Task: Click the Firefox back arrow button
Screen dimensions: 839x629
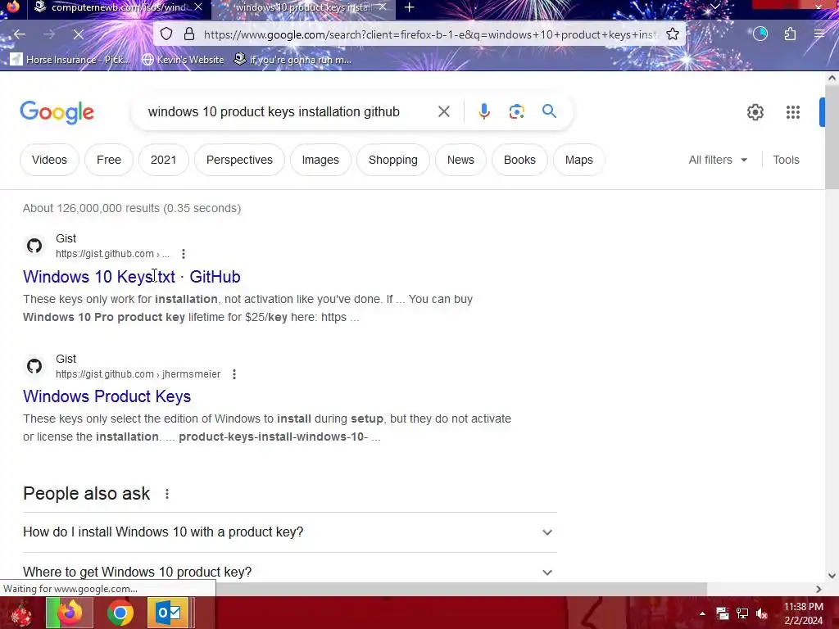Action: 20,34
